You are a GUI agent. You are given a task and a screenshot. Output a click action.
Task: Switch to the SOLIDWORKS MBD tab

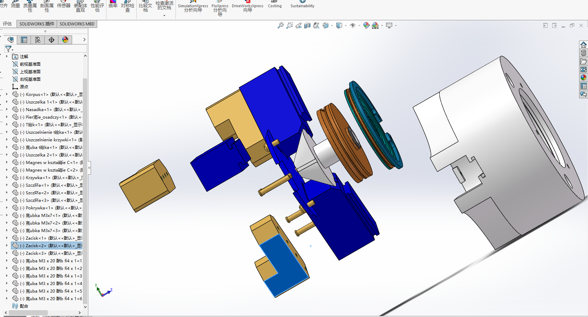77,24
